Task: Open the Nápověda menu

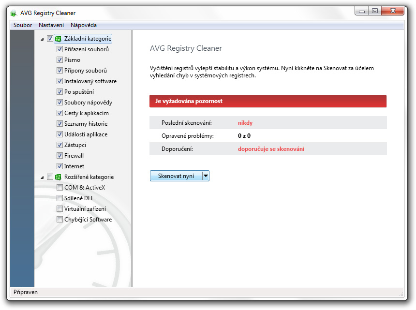Action: point(84,25)
